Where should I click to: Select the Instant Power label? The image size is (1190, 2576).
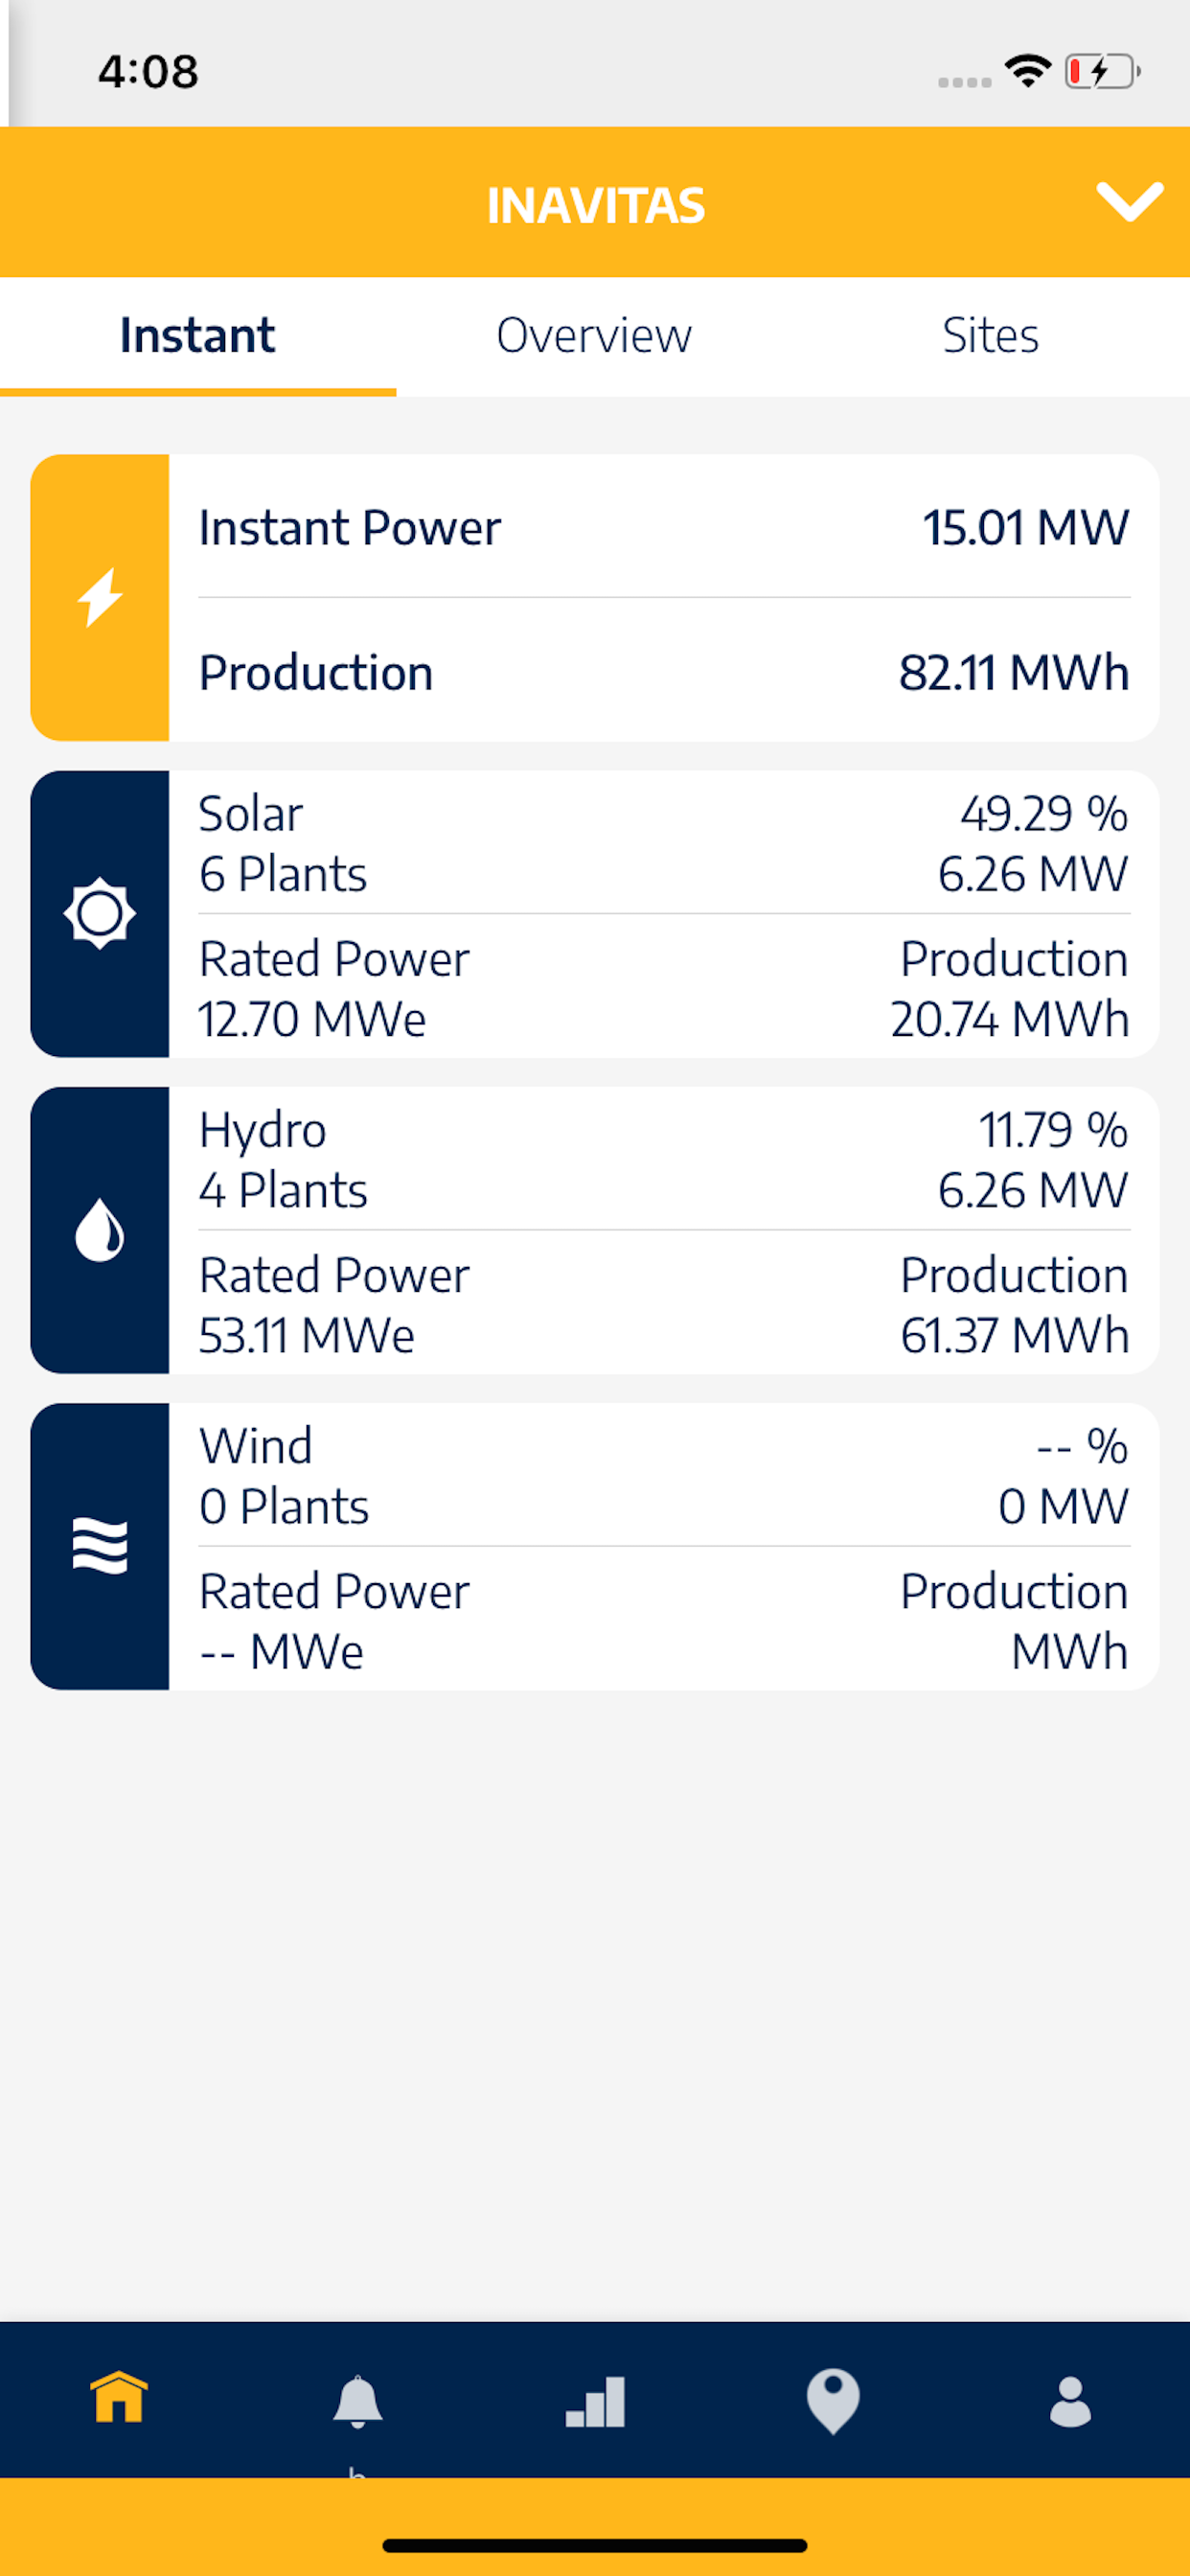pyautogui.click(x=350, y=527)
